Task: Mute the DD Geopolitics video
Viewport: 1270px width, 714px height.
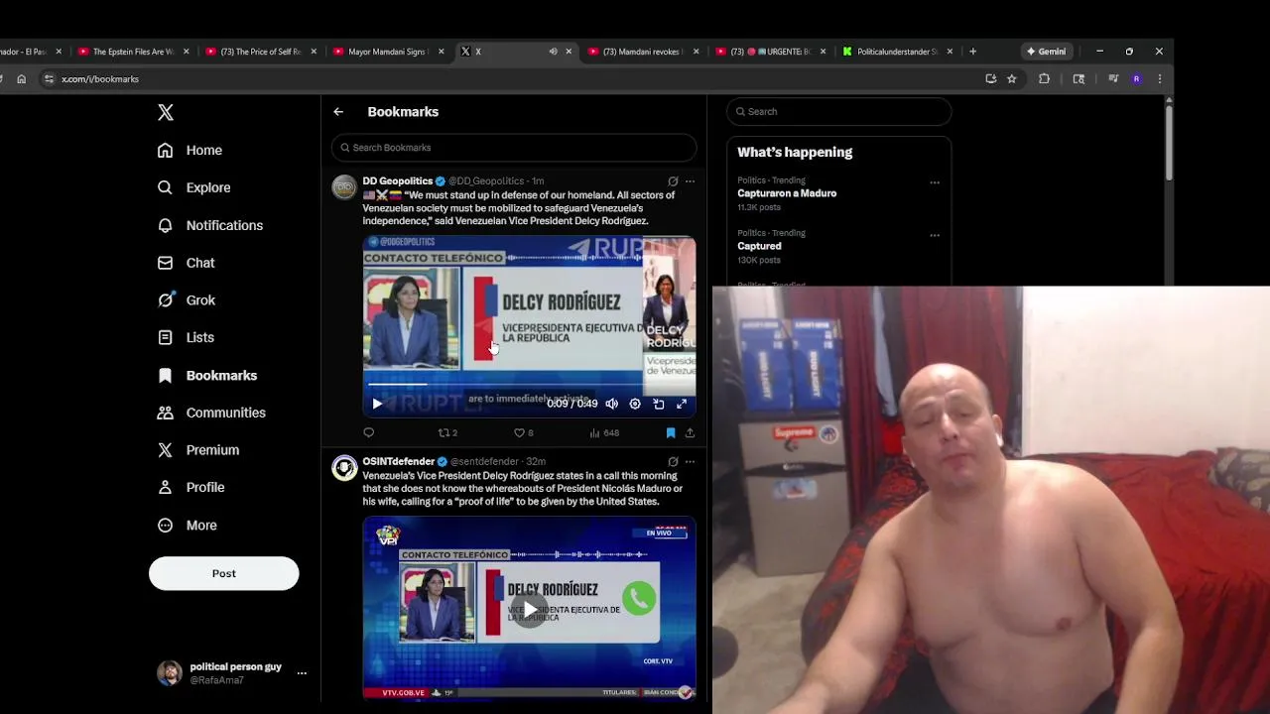Action: click(x=612, y=404)
